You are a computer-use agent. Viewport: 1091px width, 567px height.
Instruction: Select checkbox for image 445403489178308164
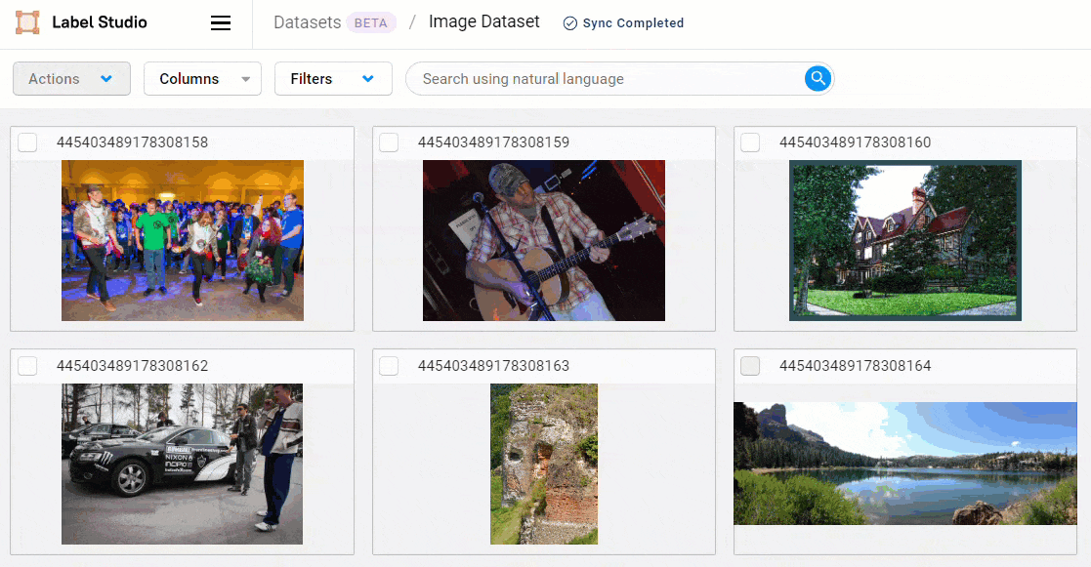coord(749,366)
